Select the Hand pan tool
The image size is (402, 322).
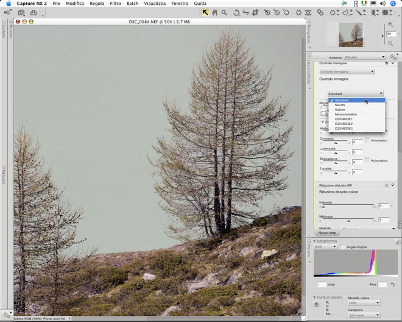pyautogui.click(x=214, y=12)
